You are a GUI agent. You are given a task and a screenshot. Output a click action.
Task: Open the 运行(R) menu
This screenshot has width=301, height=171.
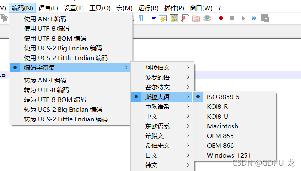coord(148,8)
